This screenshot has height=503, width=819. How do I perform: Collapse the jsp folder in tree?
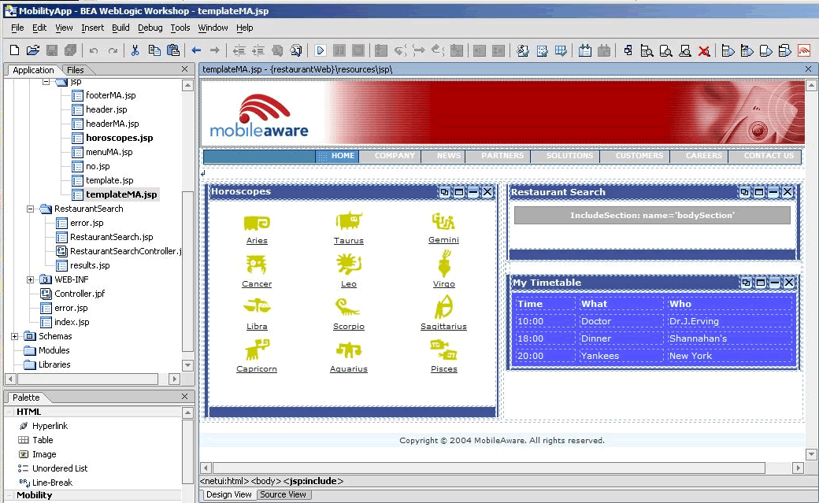pos(46,82)
